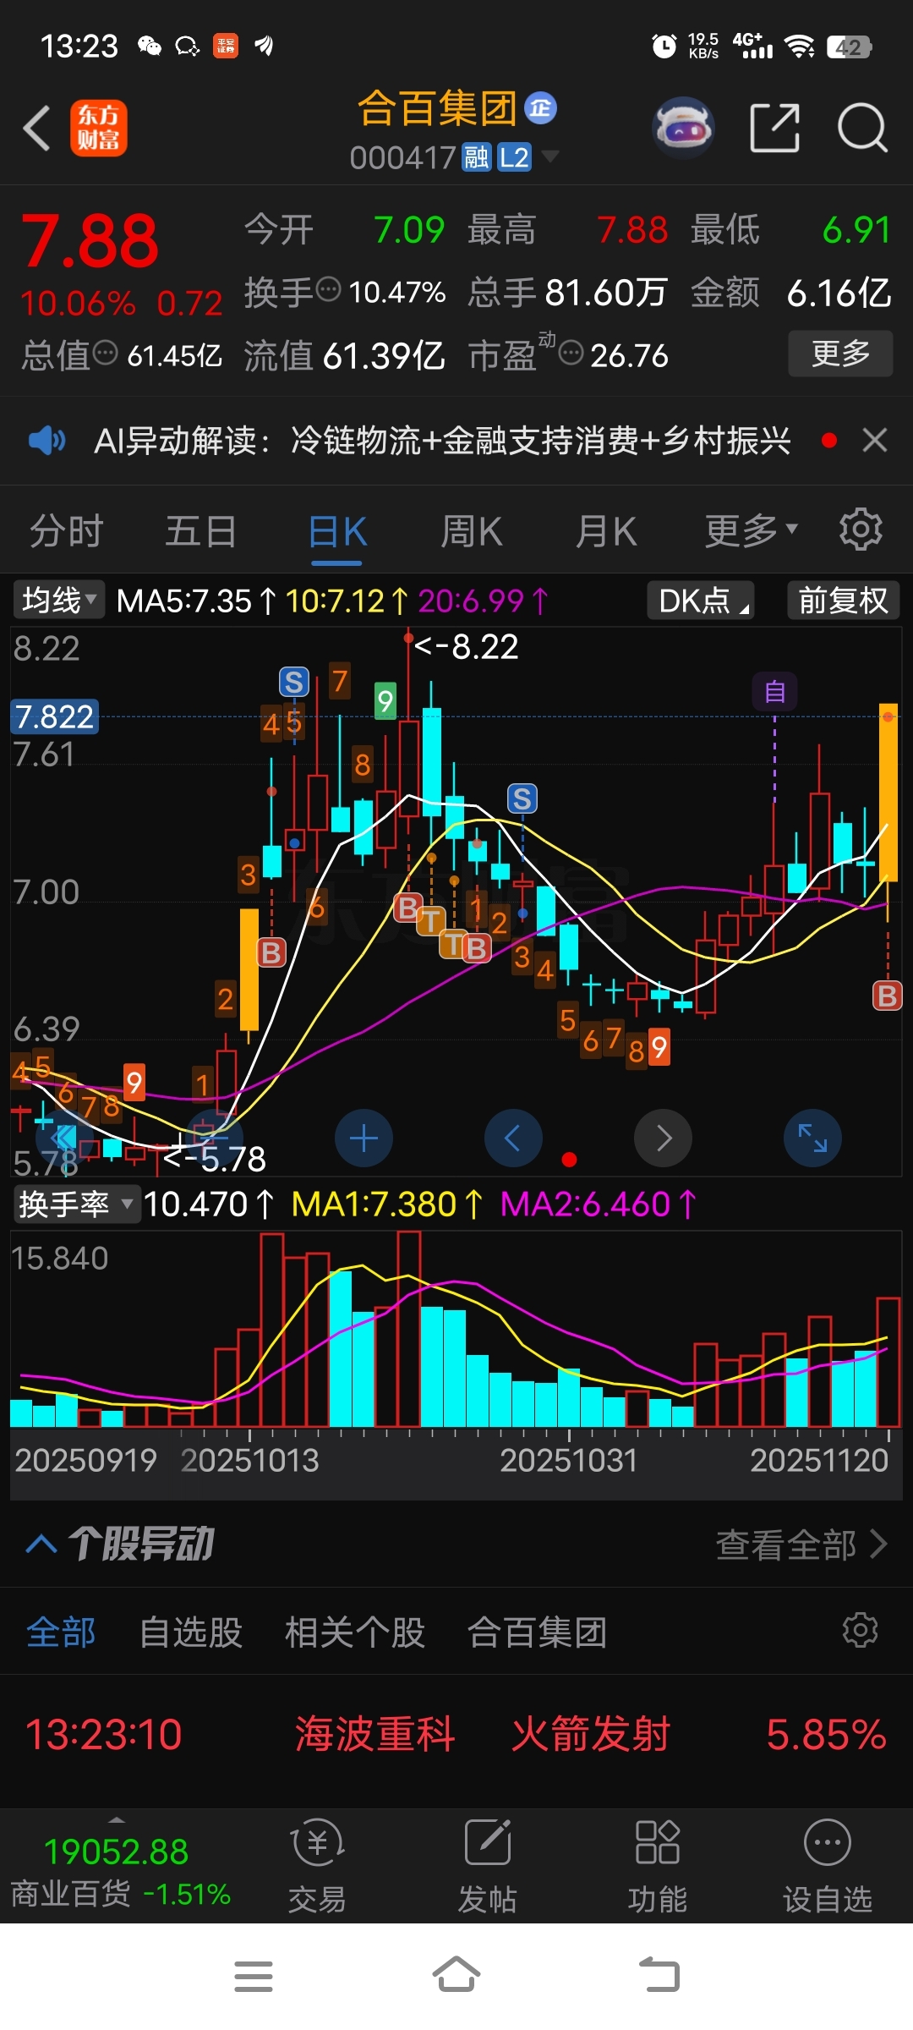
Task: Open the 换手率 sub-indicator dropdown
Action: point(76,1204)
